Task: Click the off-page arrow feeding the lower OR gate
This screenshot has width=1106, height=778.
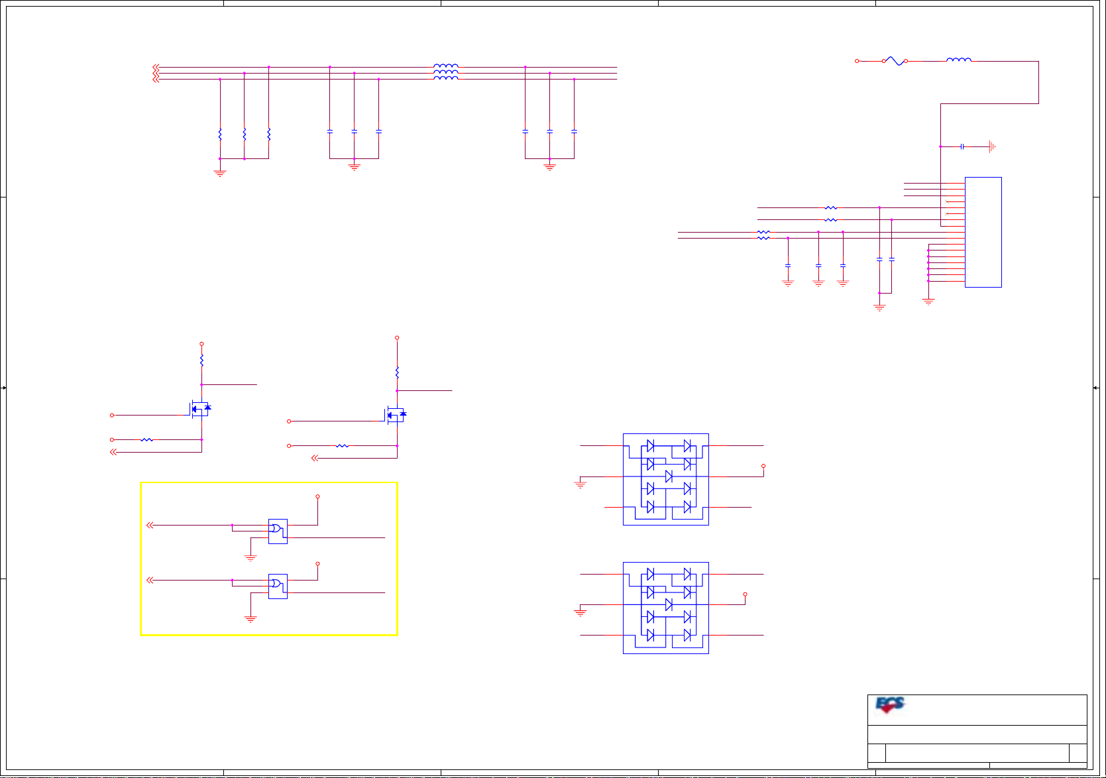Action: coord(150,580)
